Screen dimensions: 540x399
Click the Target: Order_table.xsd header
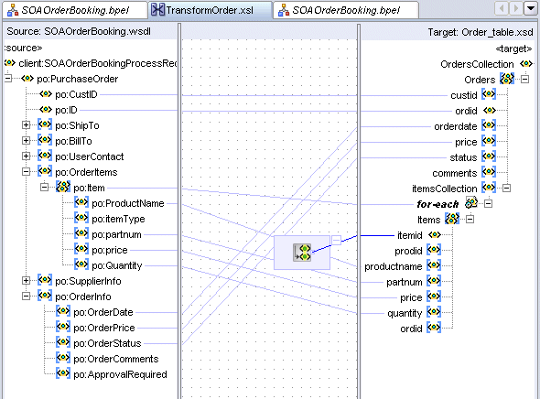481,32
